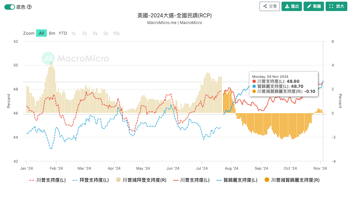Toggle 賀錦麗支持度(L) legend series
350x197 pixels.
point(237,180)
